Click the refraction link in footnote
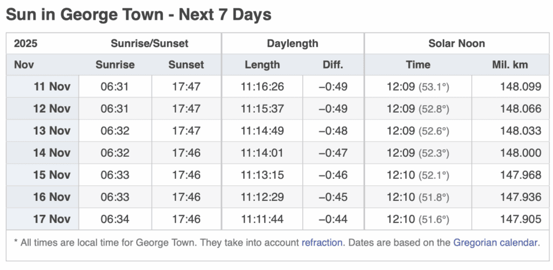This screenshot has height=270, width=553. pos(321,242)
